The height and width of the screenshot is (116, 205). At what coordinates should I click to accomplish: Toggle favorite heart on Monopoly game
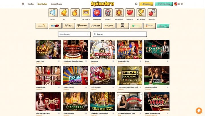113,61
